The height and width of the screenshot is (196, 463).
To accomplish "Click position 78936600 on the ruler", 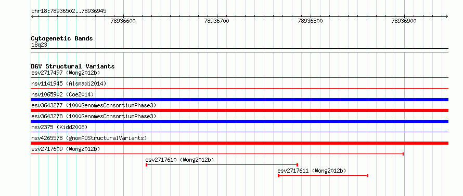I will [123, 21].
